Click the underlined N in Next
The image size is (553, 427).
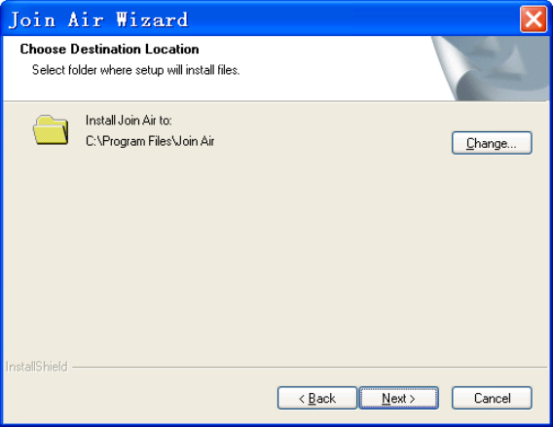(x=387, y=399)
